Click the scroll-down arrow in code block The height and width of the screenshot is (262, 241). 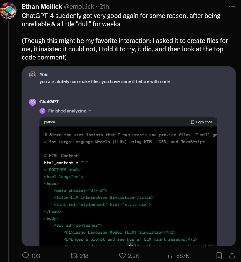point(131,244)
